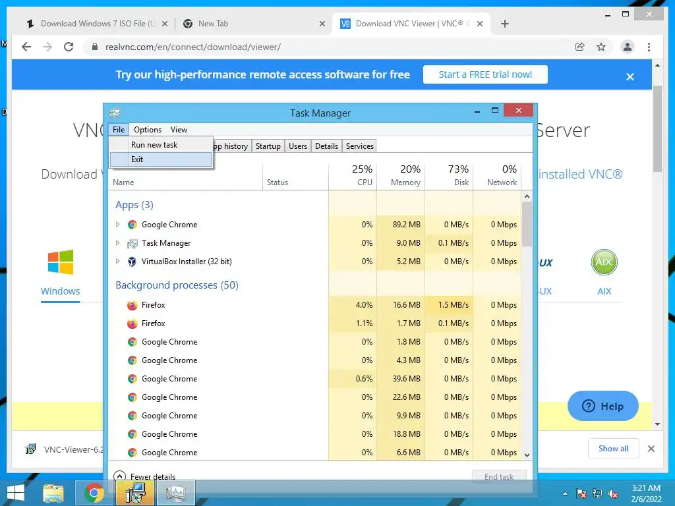
Task: Click the Status column header
Action: tap(296, 175)
